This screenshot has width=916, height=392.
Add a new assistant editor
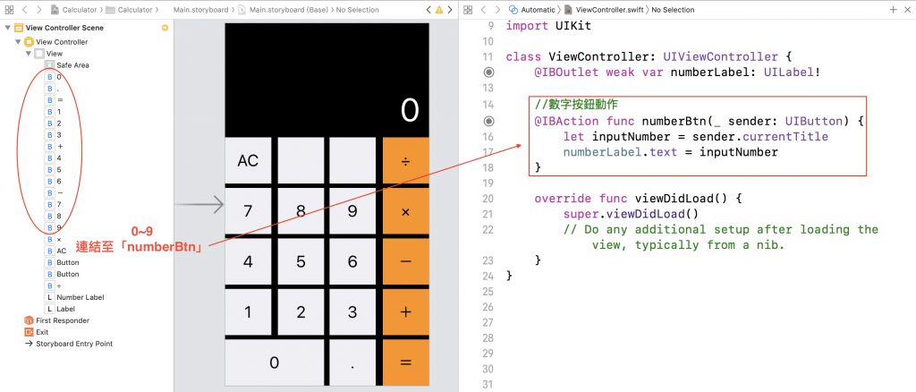(893, 10)
